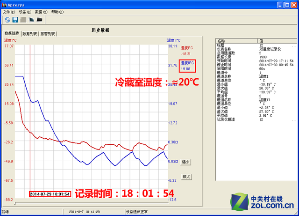Screen dimensions: 299x216
Task: Click the 就绪 status bar entry
Action: [x=5, y=212]
